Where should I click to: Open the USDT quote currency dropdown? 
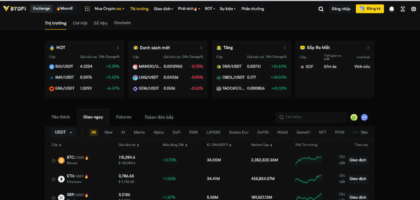[63, 132]
